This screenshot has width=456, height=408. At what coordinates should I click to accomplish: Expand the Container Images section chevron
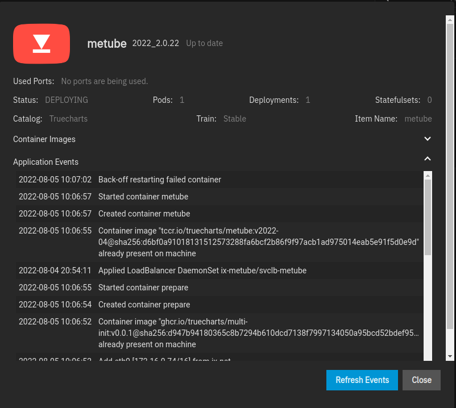(427, 139)
